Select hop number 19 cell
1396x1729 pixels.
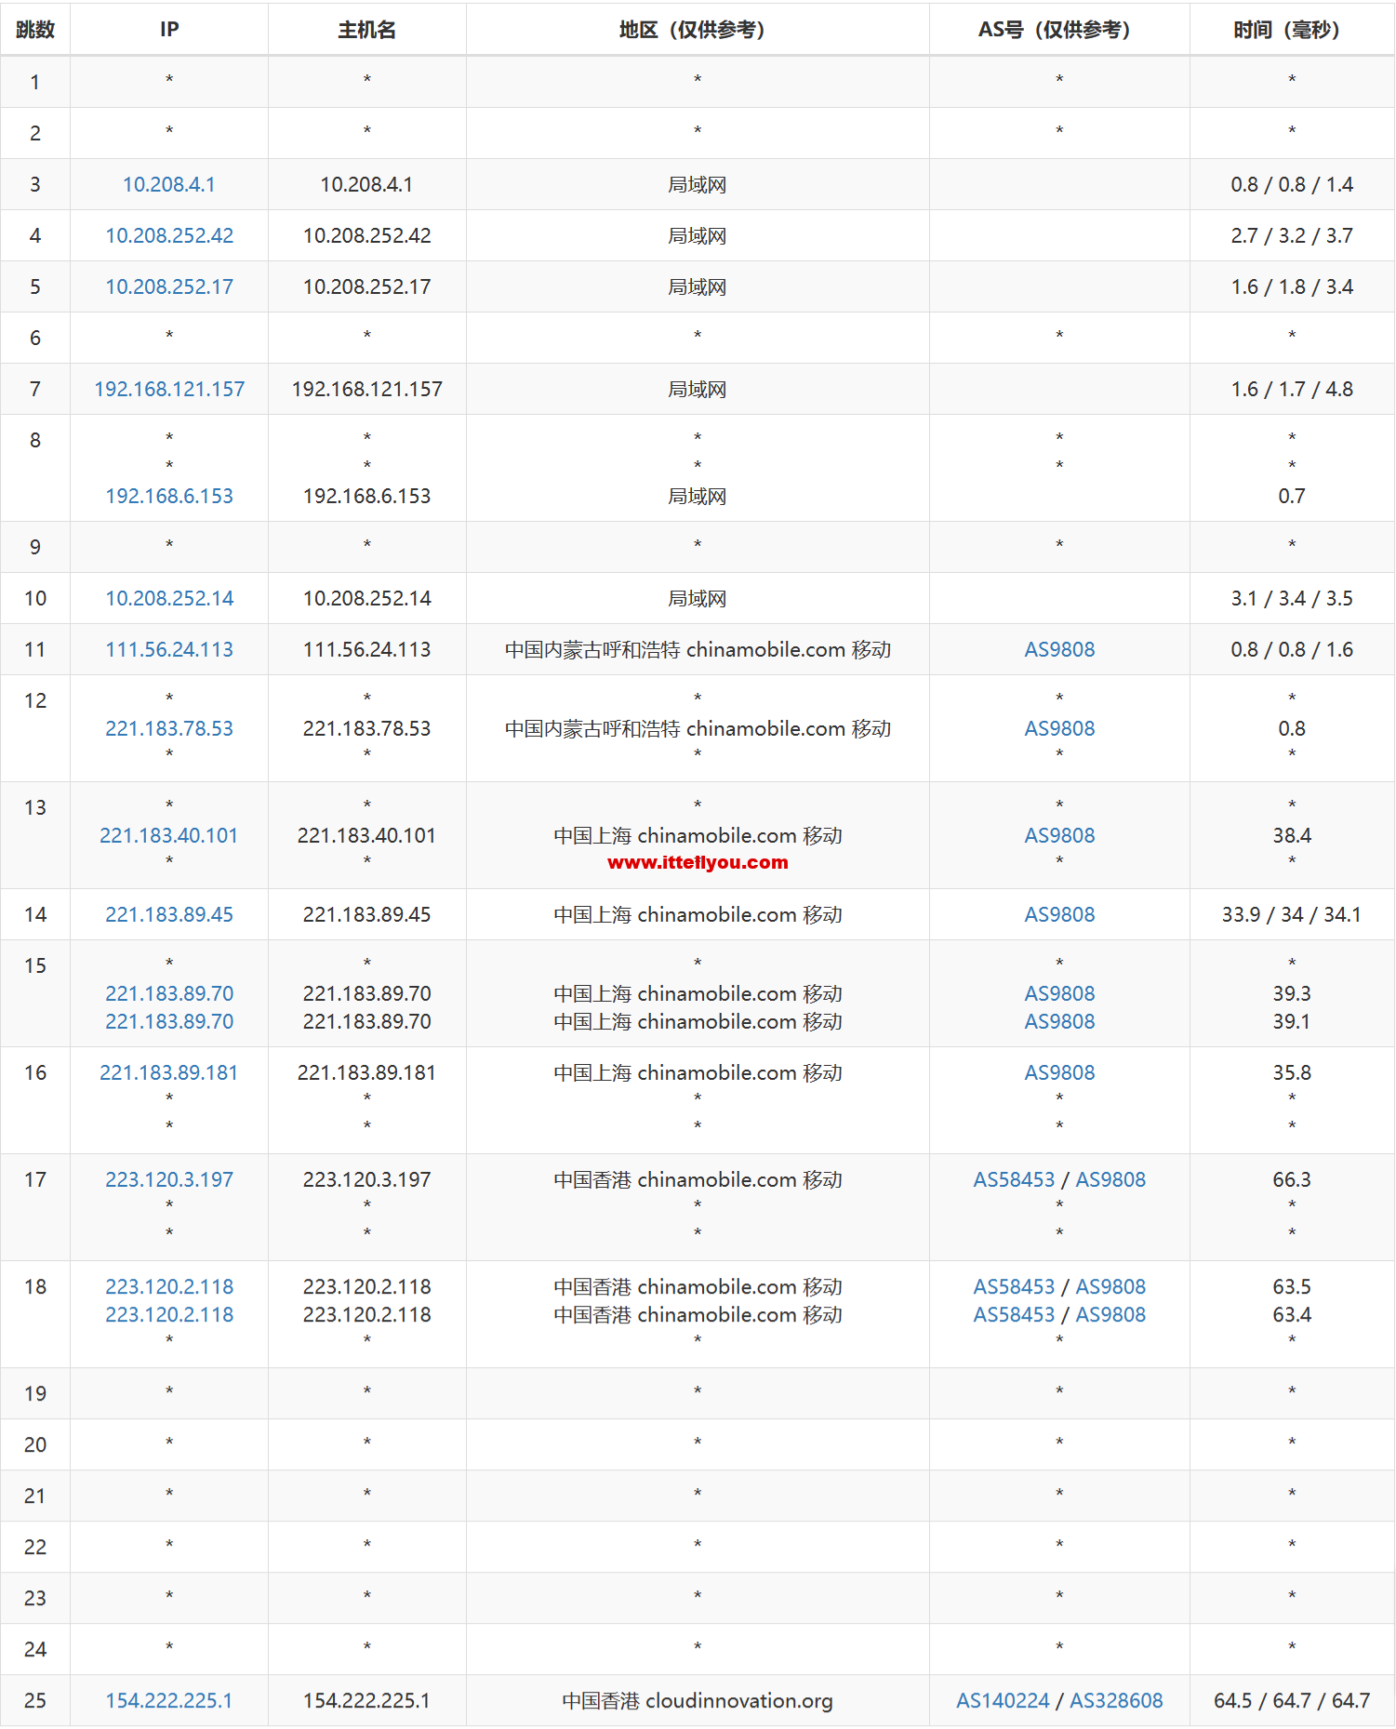click(35, 1393)
